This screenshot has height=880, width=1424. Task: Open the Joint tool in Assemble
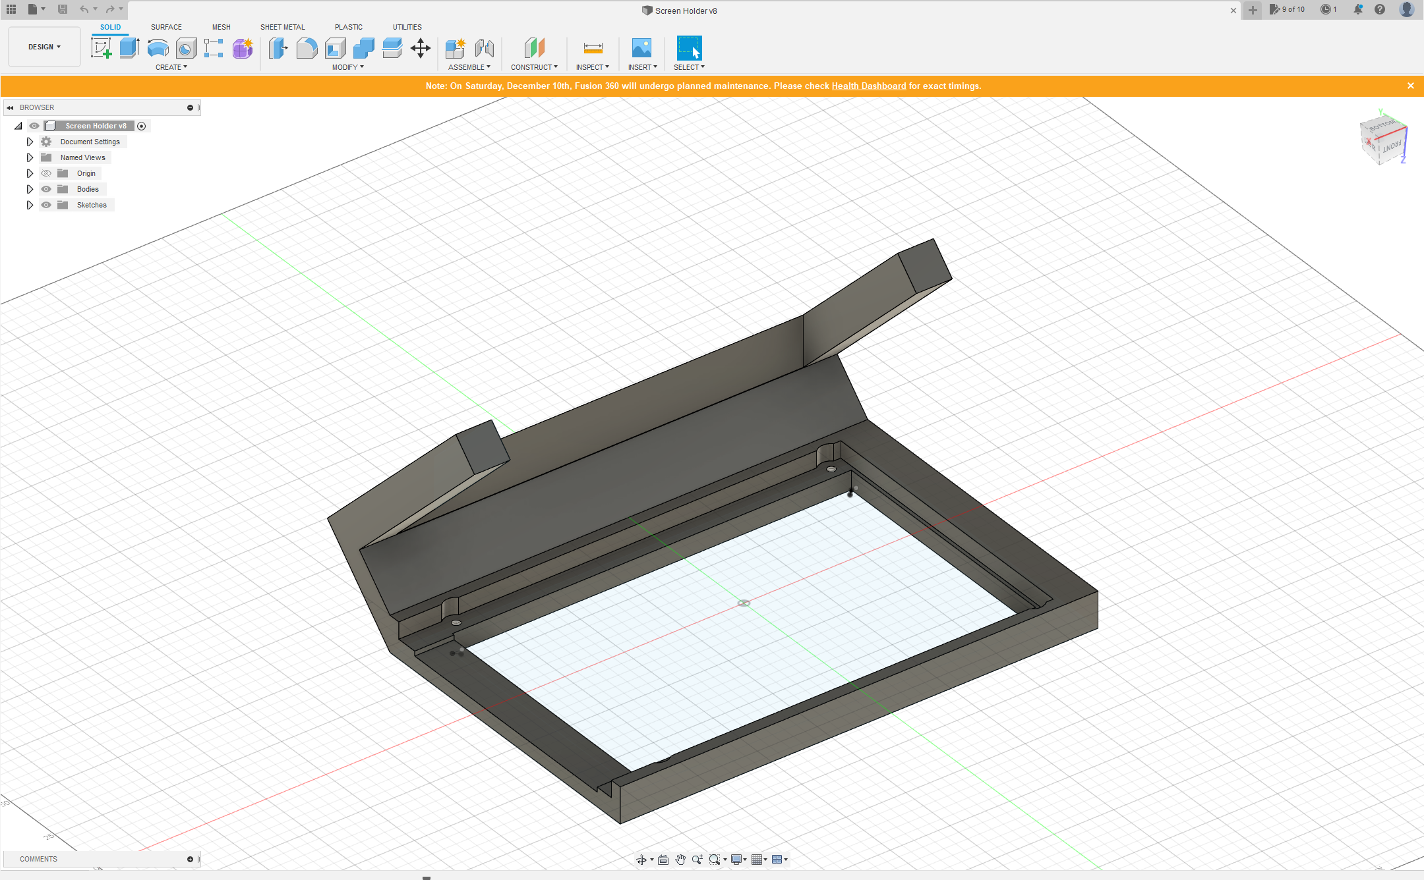485,48
